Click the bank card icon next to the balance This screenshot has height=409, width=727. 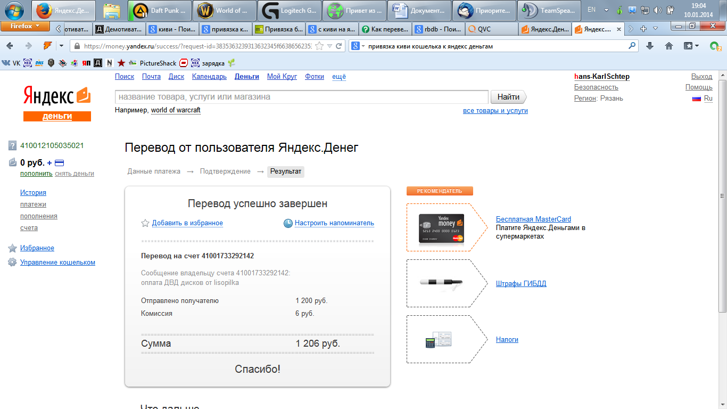pos(60,163)
